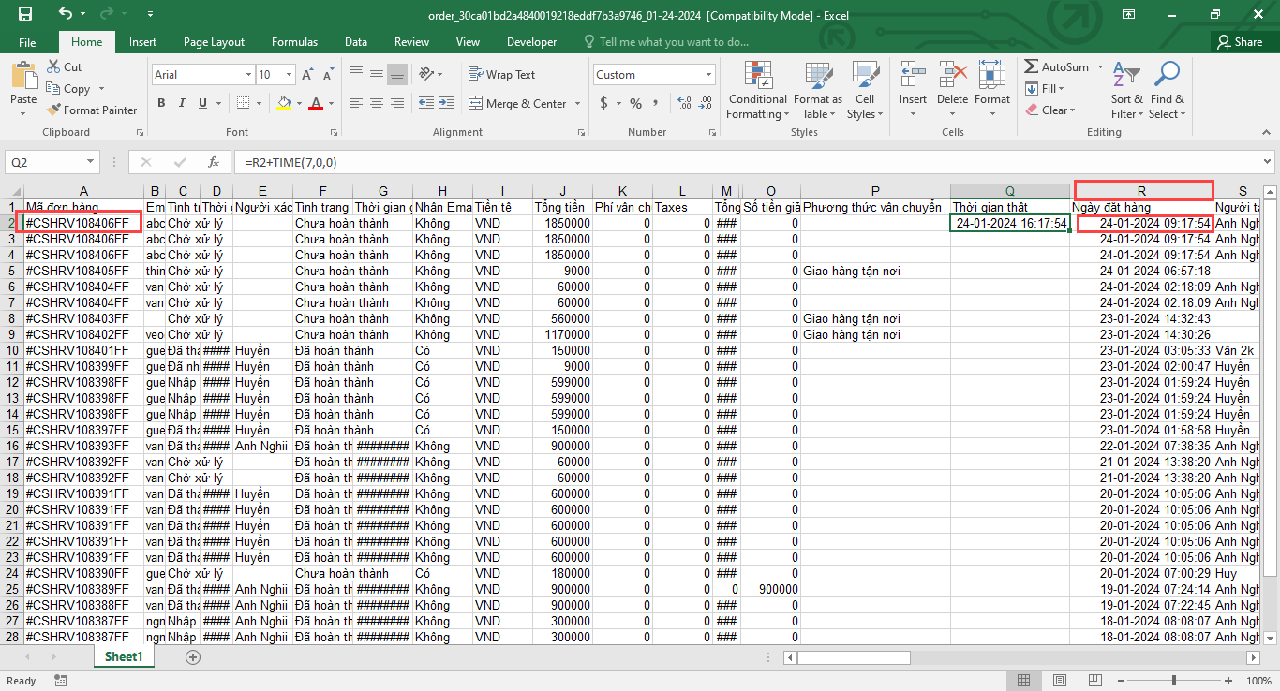The height and width of the screenshot is (691, 1280).
Task: Expand the number format dropdown showing Custom
Action: pos(707,75)
